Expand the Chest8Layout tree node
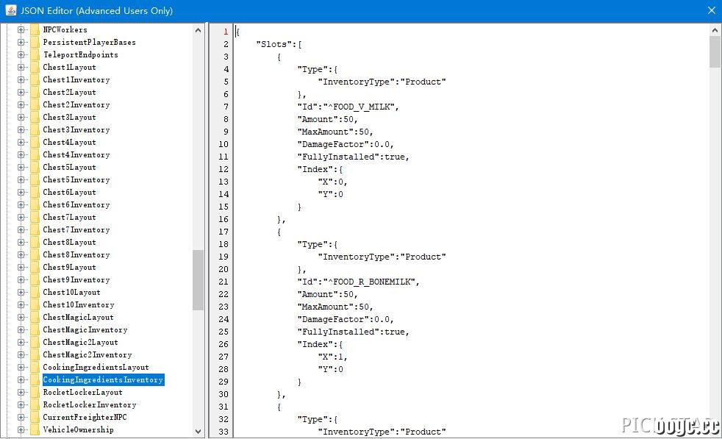 point(21,243)
